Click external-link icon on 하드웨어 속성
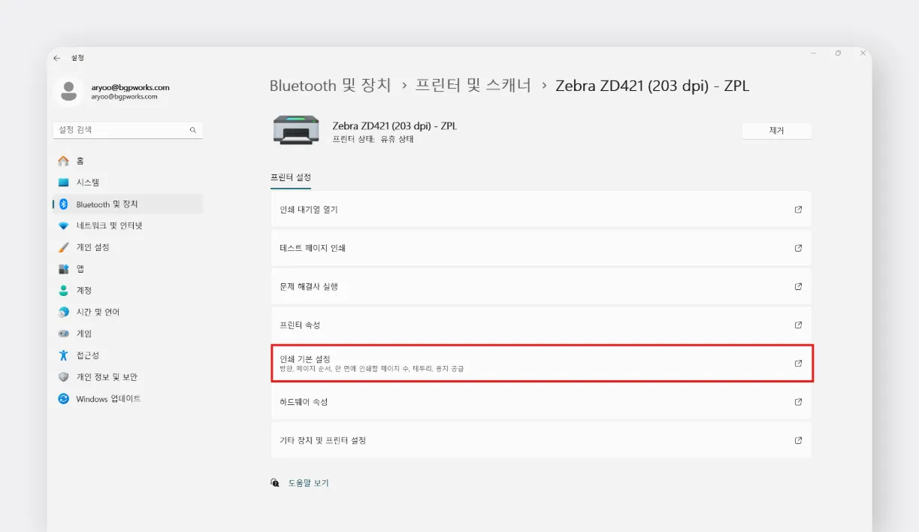Screen dimensions: 919x532 point(798,402)
